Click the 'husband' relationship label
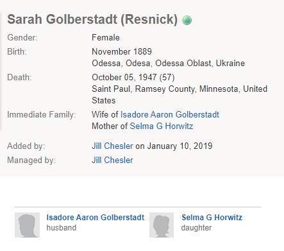Viewport: 284px width, 251px height. (62, 228)
